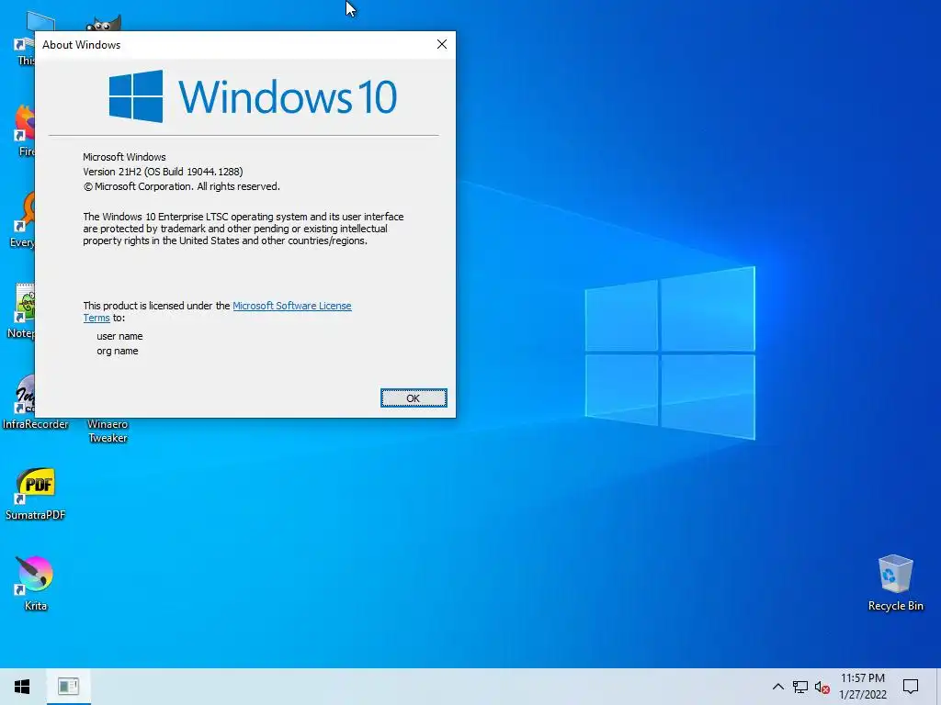Select the Firefox desktop shortcut
This screenshot has width=941, height=705.
point(24,129)
